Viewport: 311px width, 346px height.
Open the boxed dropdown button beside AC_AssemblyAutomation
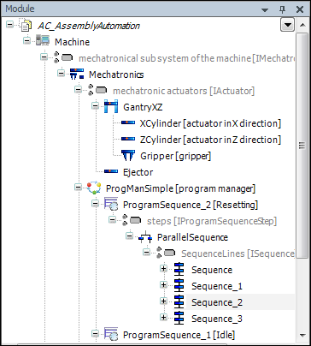(287, 25)
